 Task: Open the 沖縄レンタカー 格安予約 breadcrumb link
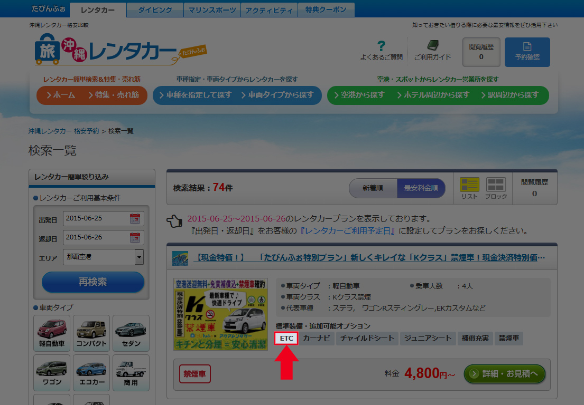tap(64, 131)
